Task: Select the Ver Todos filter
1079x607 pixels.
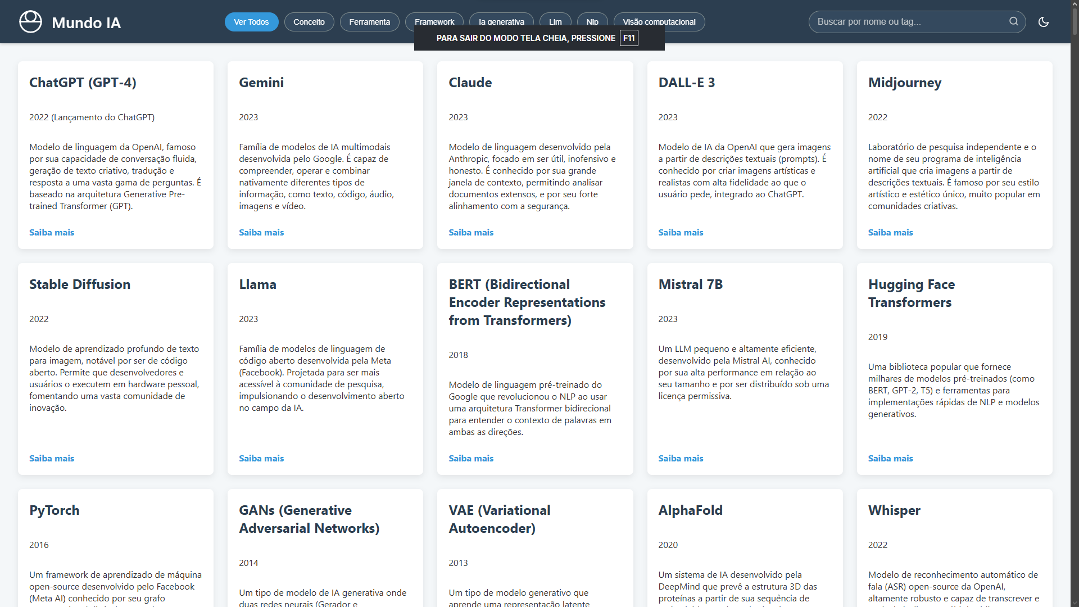Action: point(251,22)
